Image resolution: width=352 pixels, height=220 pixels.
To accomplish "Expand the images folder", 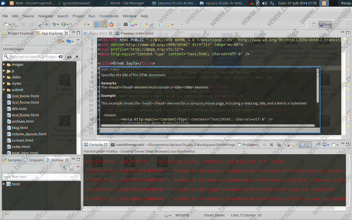I will pyautogui.click(x=4, y=64).
